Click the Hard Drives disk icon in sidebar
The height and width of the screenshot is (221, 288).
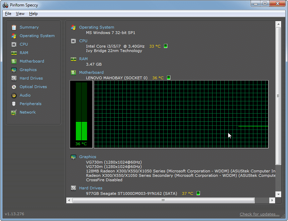(14, 78)
